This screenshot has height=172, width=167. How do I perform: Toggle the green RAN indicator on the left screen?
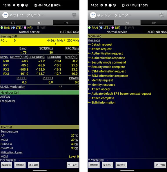pyautogui.click(x=2, y=28)
